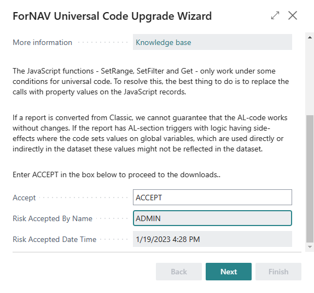Open the Knowledge base link

(x=164, y=42)
